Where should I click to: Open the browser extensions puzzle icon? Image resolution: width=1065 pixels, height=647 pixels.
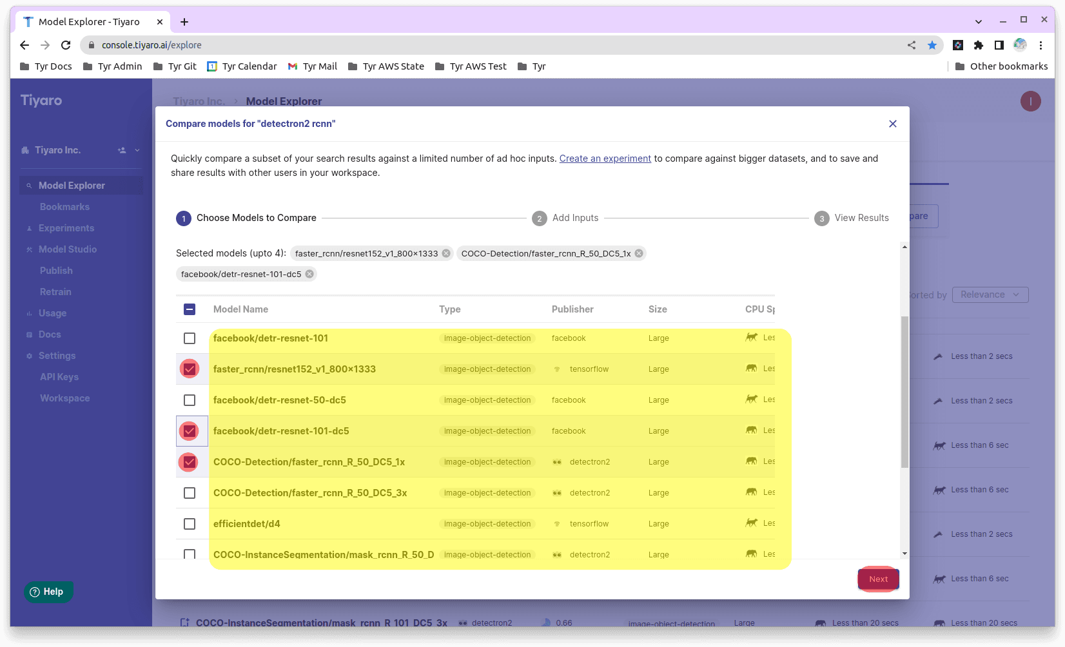(979, 45)
